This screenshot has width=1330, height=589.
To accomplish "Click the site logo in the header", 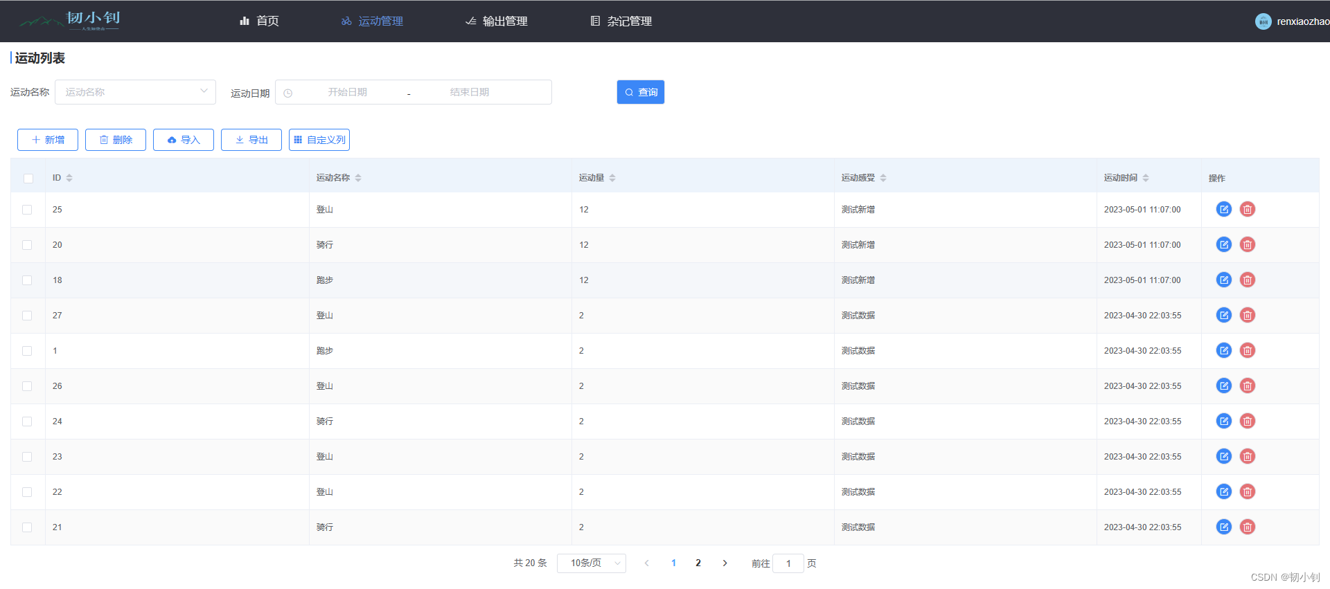I will (x=70, y=21).
